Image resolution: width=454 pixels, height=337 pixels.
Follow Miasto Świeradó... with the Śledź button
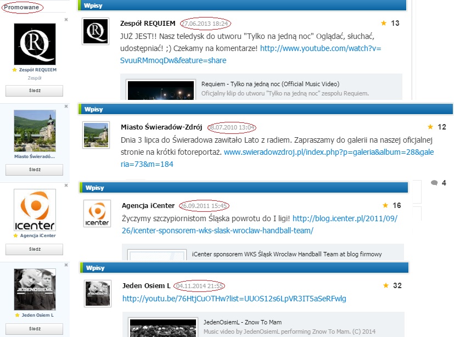tap(34, 170)
